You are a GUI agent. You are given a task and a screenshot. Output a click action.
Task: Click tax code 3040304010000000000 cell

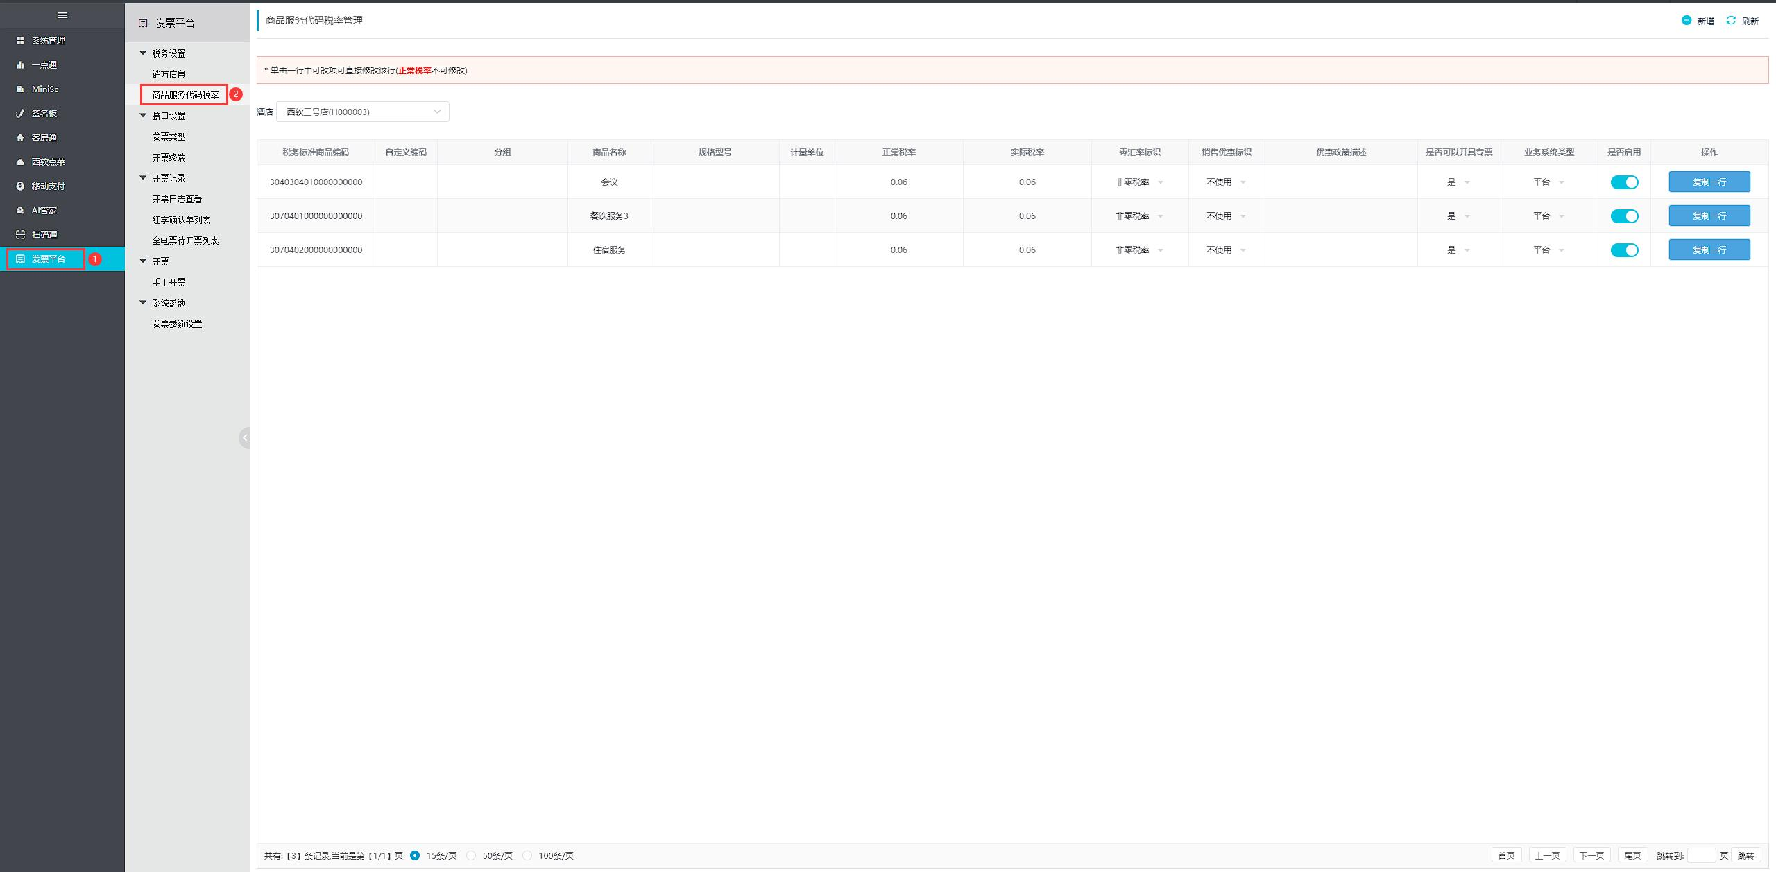(316, 182)
